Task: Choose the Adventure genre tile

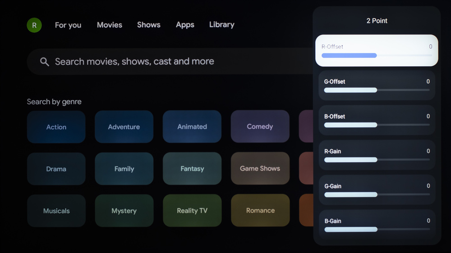Action: pyautogui.click(x=124, y=127)
